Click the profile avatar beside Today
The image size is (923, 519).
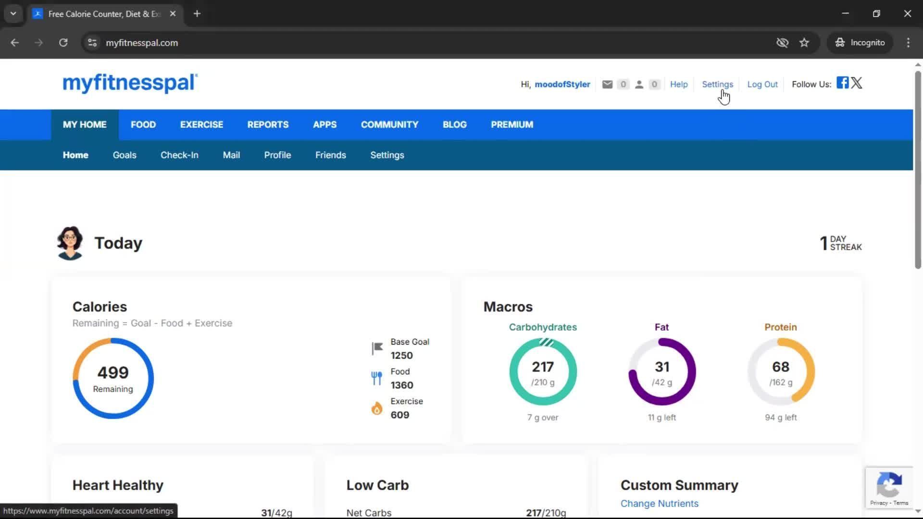[x=70, y=243]
